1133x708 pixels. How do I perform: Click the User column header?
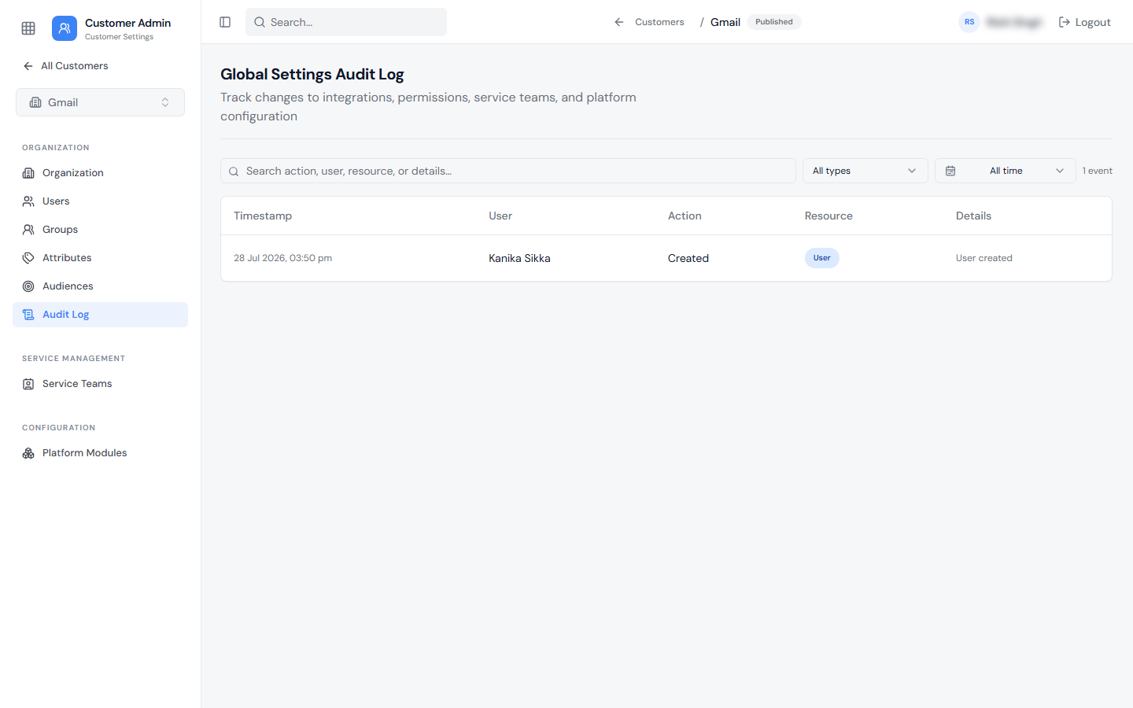[x=500, y=216]
